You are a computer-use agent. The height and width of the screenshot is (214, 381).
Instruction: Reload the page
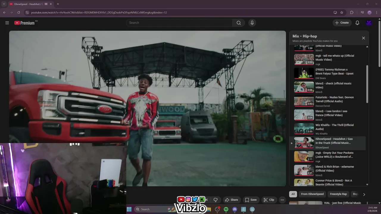(18, 12)
